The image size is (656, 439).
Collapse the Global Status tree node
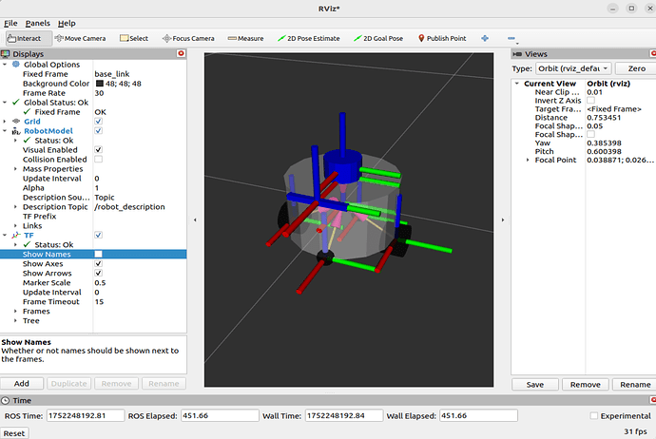[5, 102]
